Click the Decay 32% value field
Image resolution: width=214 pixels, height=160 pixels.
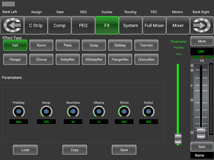click(x=46, y=122)
